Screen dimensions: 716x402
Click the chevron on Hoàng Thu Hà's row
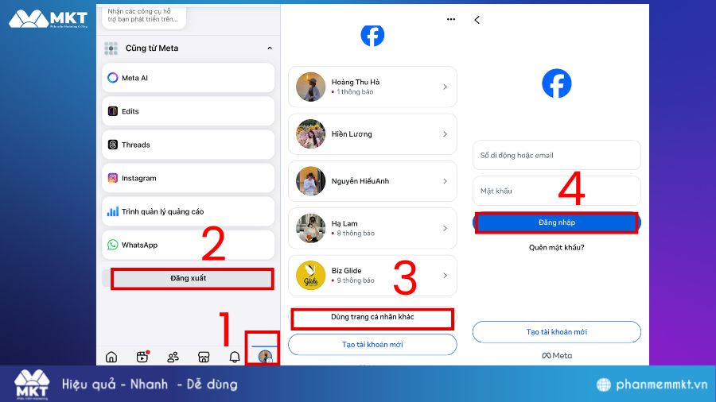(445, 87)
